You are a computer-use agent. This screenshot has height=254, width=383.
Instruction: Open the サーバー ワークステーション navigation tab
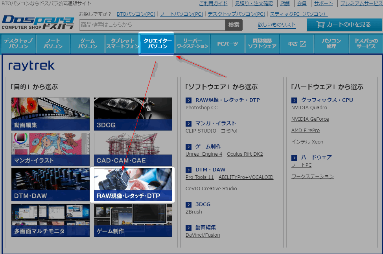(x=193, y=44)
